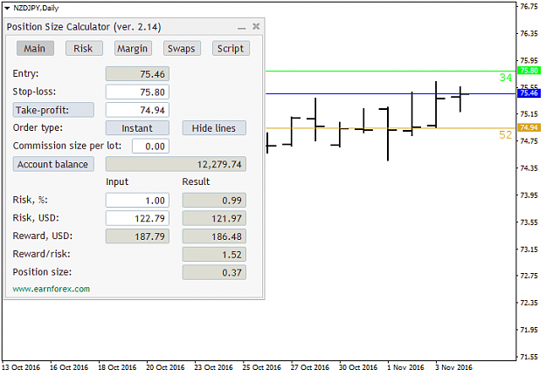The image size is (546, 376).
Task: Toggle order type Instant button
Action: [137, 128]
